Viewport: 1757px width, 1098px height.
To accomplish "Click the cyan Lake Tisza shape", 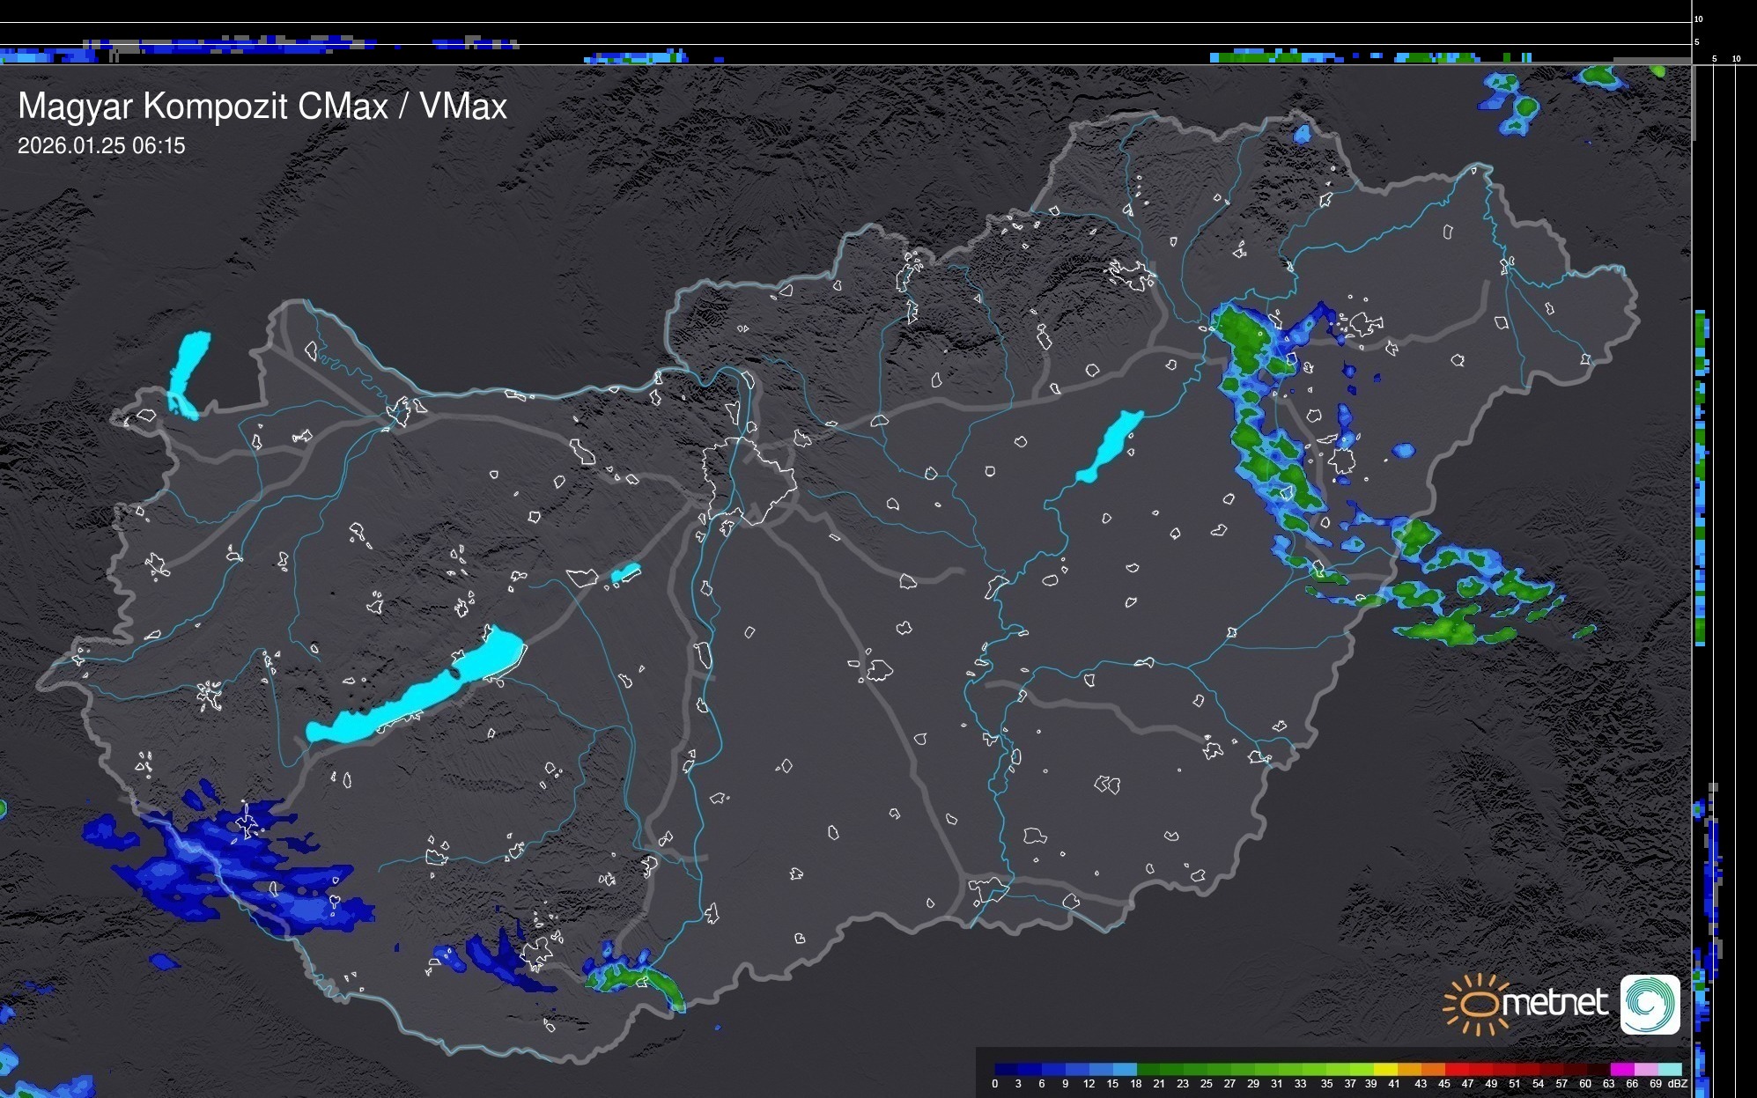I will pos(1109,446).
